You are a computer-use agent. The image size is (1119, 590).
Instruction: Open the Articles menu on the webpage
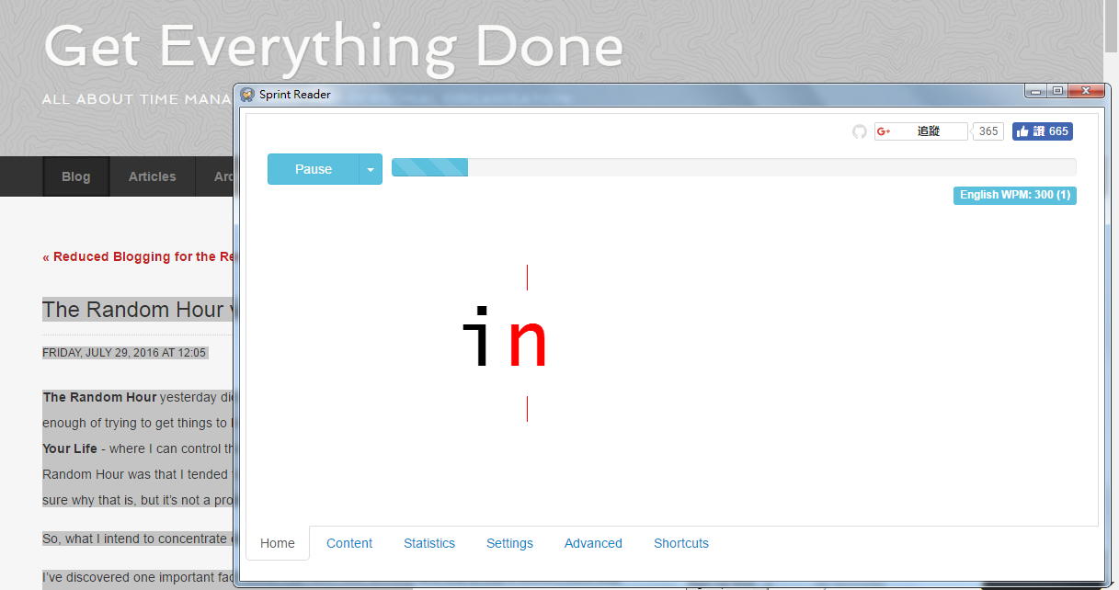152,176
